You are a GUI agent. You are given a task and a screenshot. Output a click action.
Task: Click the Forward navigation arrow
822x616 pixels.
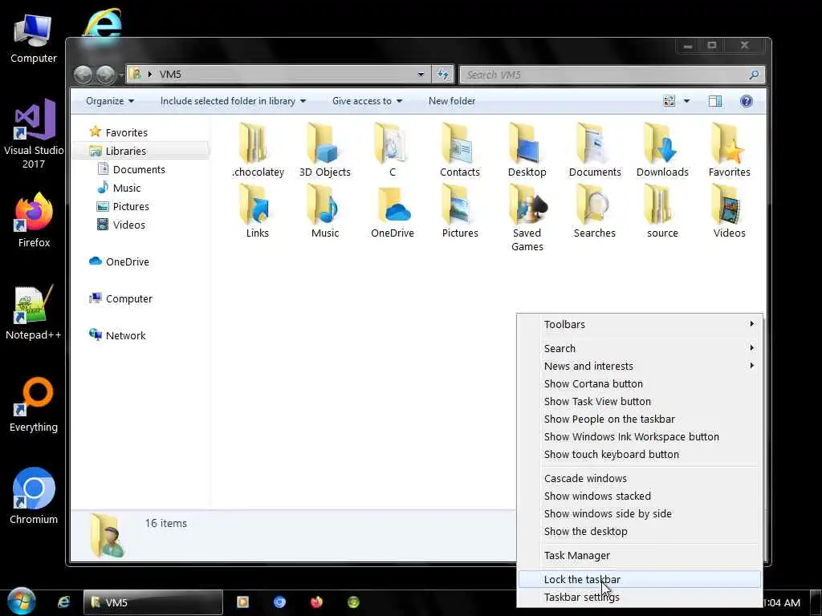[x=106, y=75]
